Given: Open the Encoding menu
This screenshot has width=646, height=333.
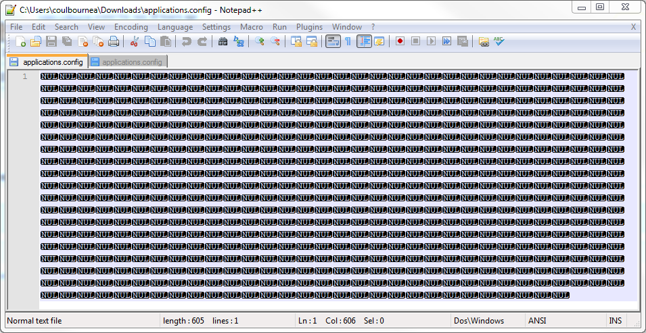Looking at the screenshot, I should [x=131, y=27].
